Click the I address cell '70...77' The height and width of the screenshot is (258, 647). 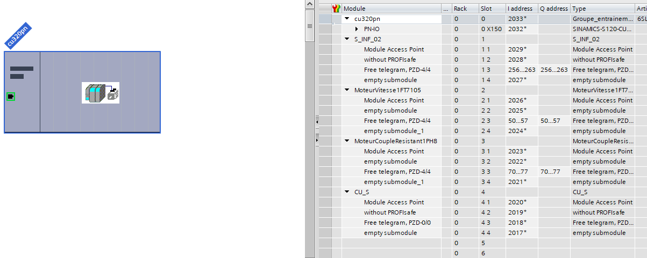pos(522,172)
